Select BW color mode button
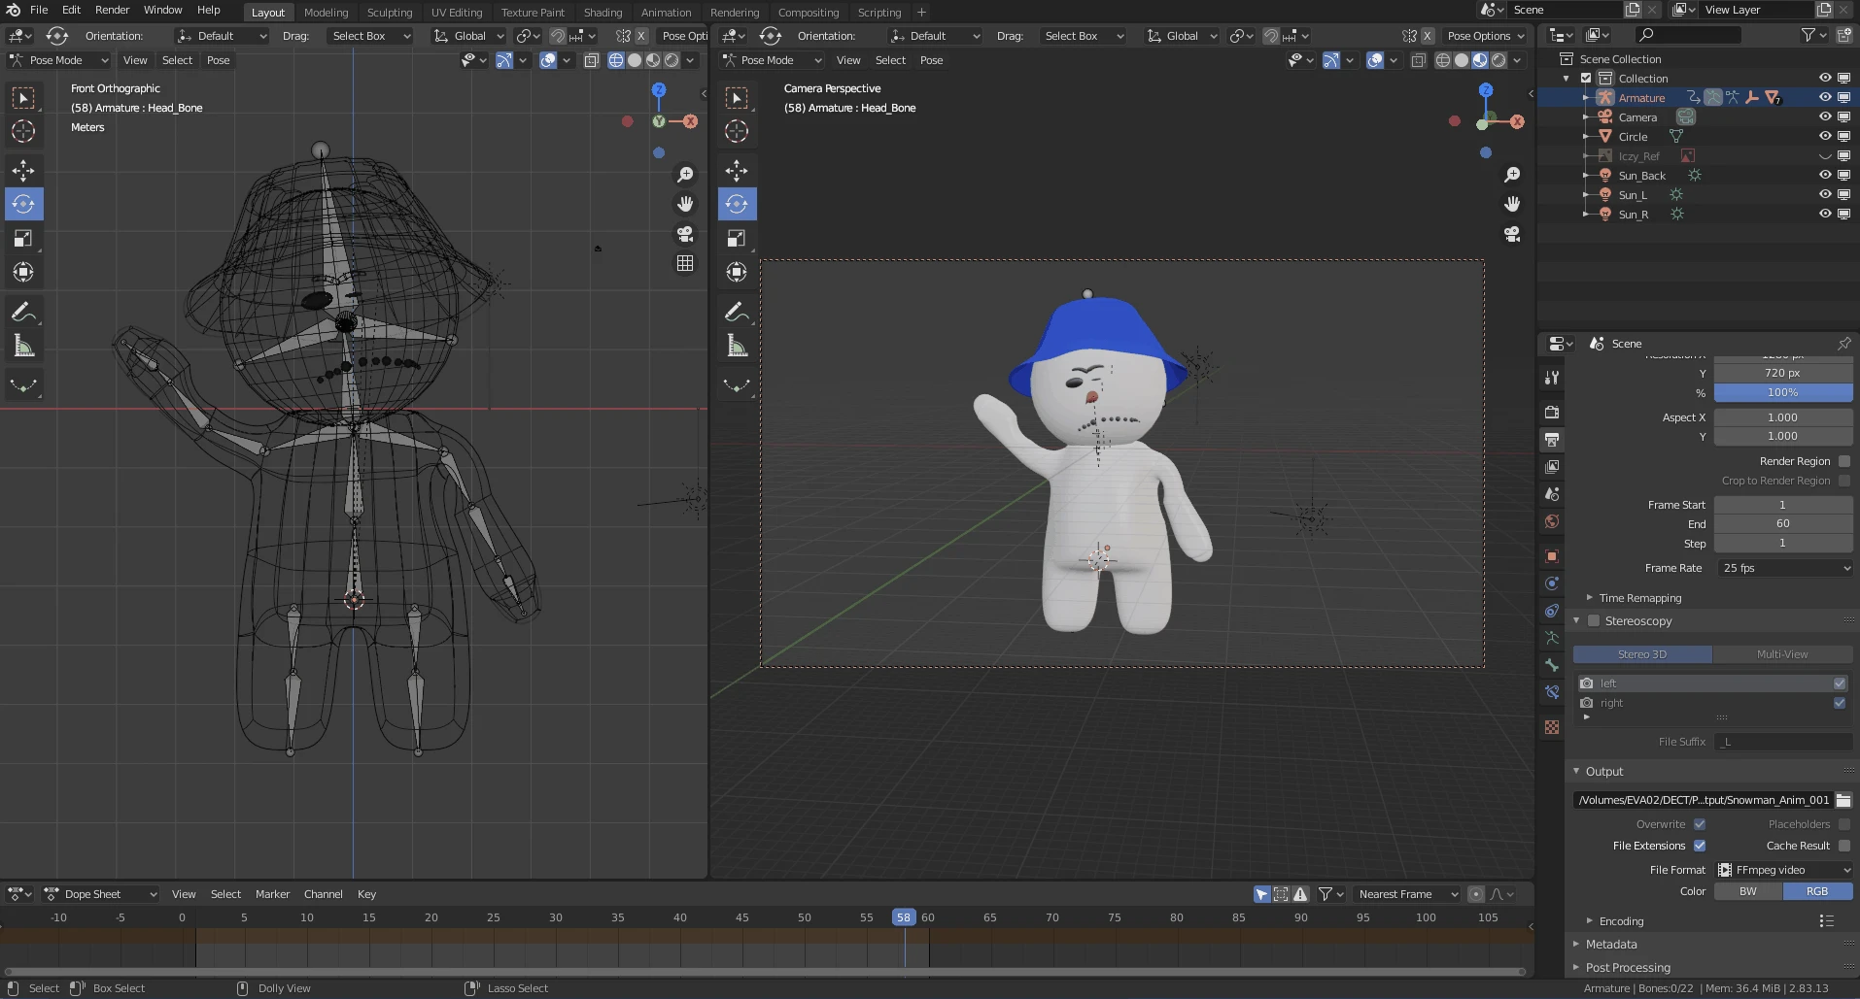The height and width of the screenshot is (999, 1860). 1748,891
